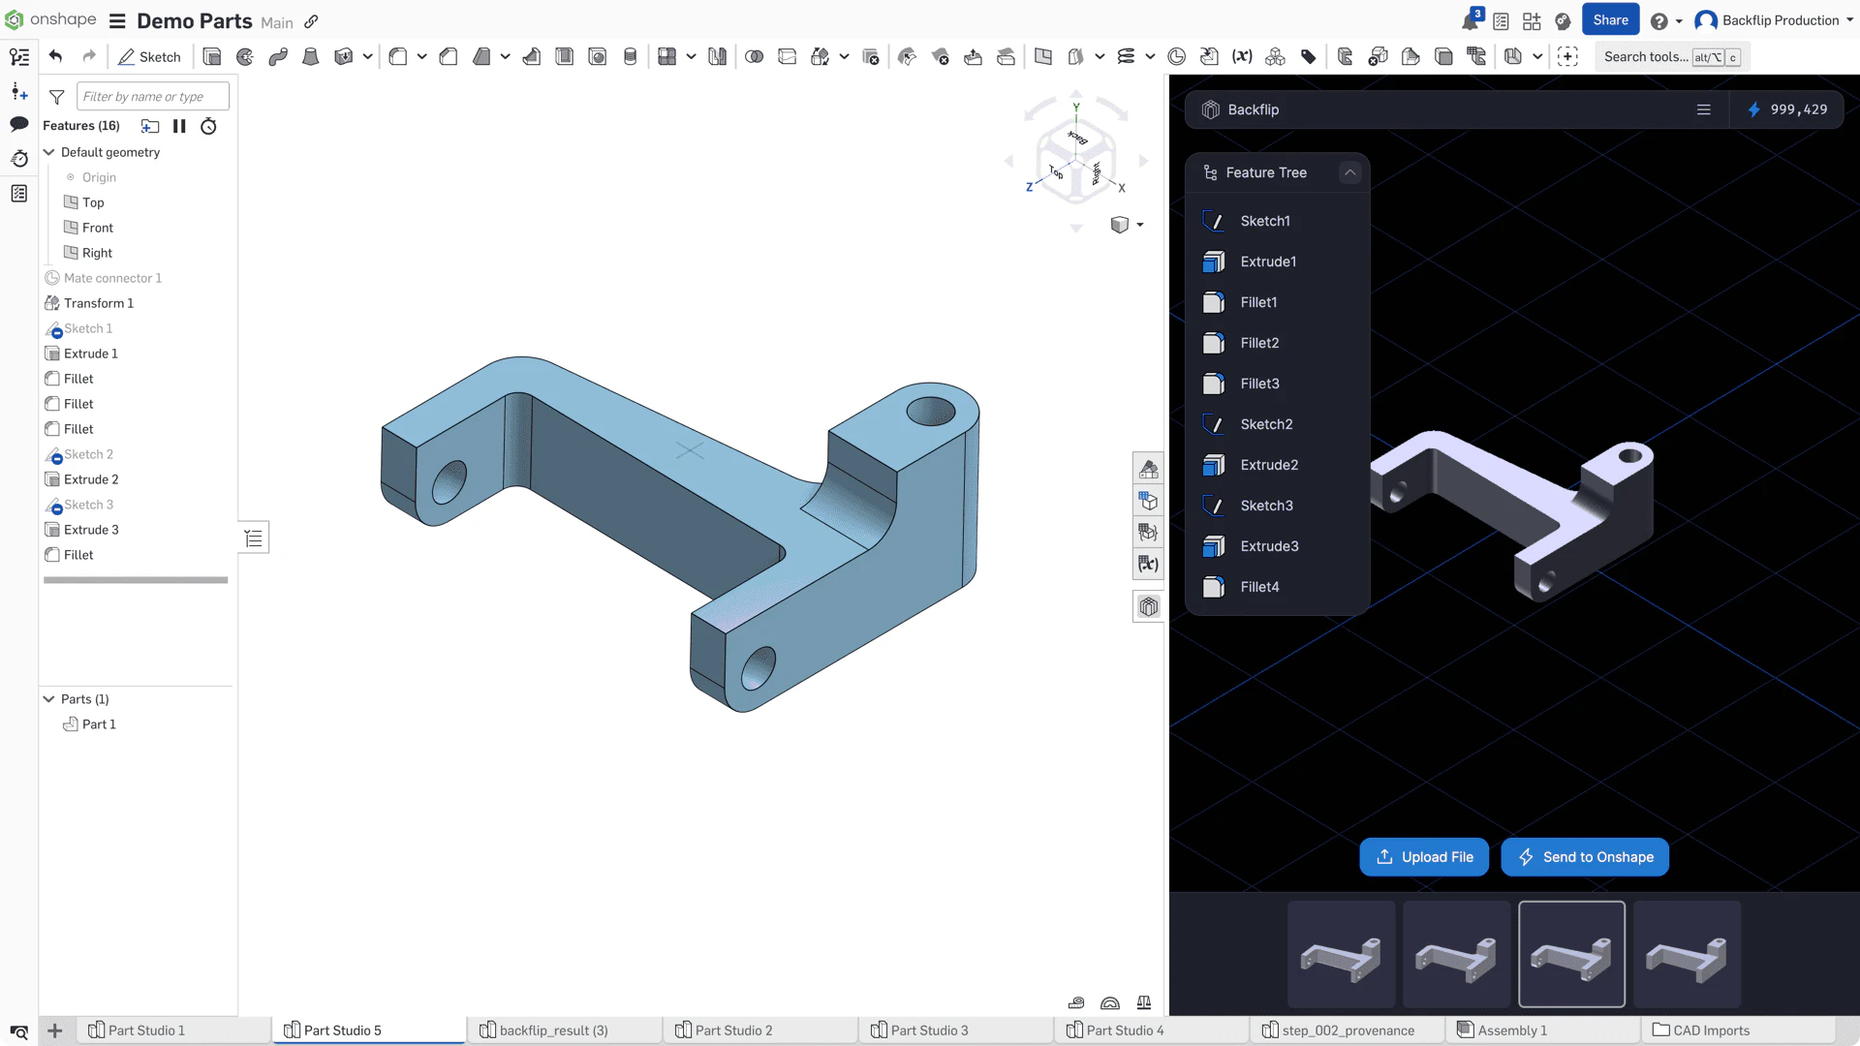Pause feature regeneration with pause icon
The height and width of the screenshot is (1046, 1860).
[x=179, y=126]
